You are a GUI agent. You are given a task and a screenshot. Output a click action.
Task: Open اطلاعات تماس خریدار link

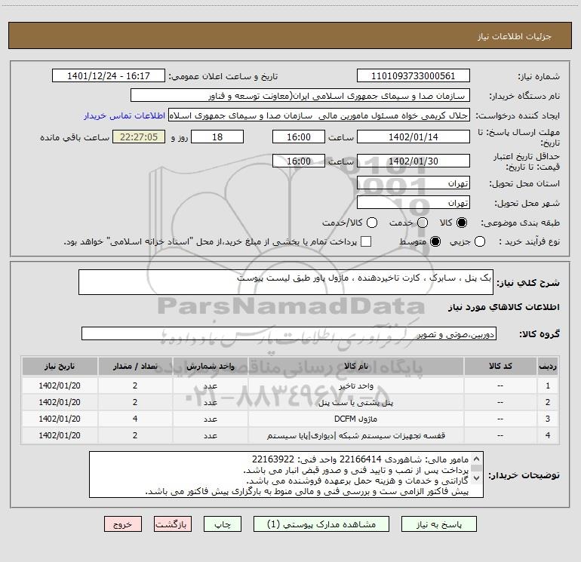point(124,115)
